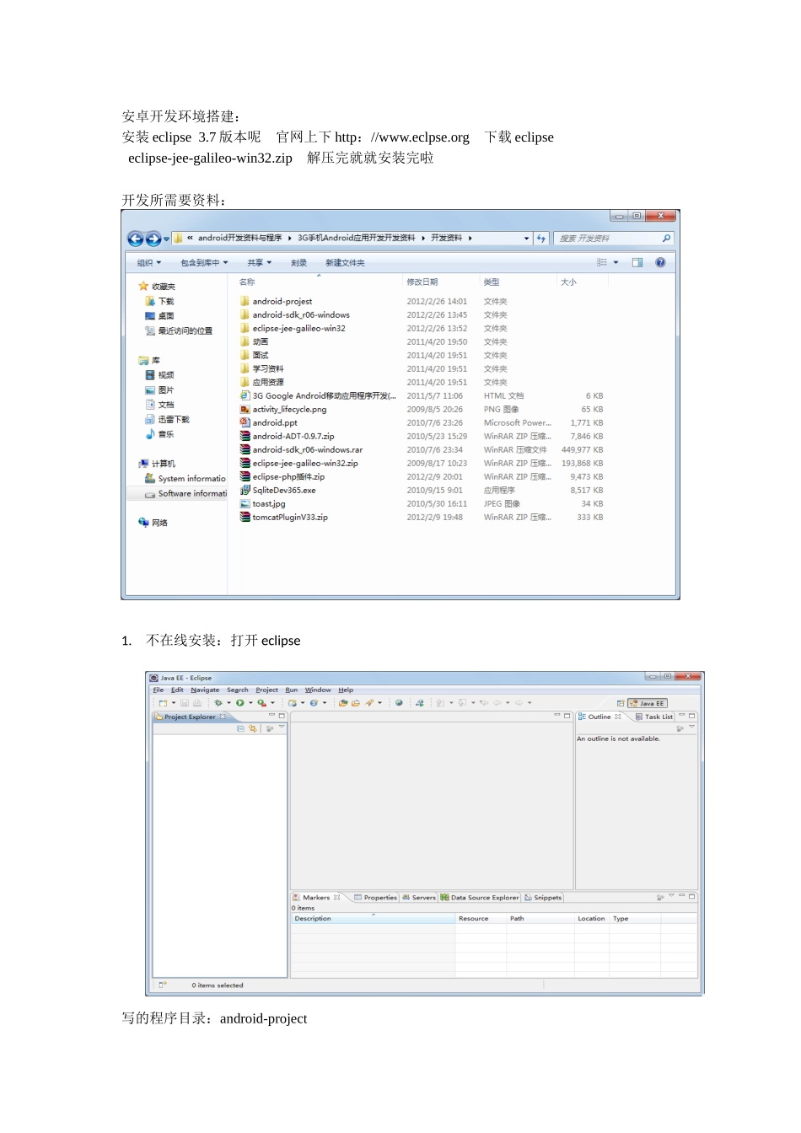Open the Run button dropdown arrow in Eclipse
Screen dimensions: 801x1133
(250, 702)
